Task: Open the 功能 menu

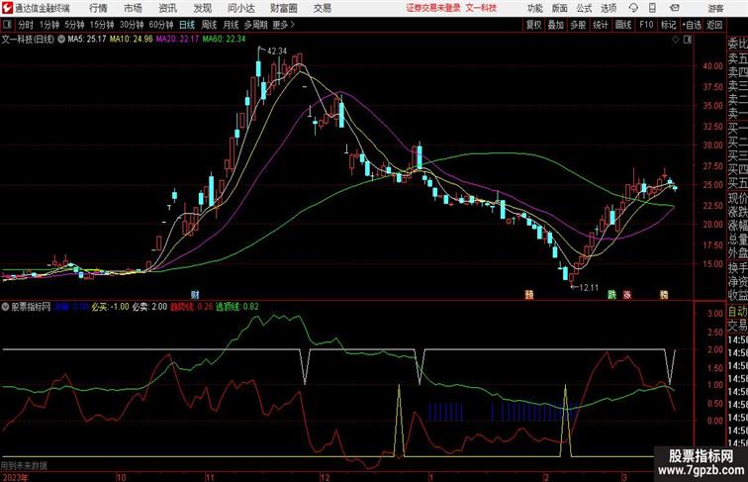Action: [x=534, y=8]
